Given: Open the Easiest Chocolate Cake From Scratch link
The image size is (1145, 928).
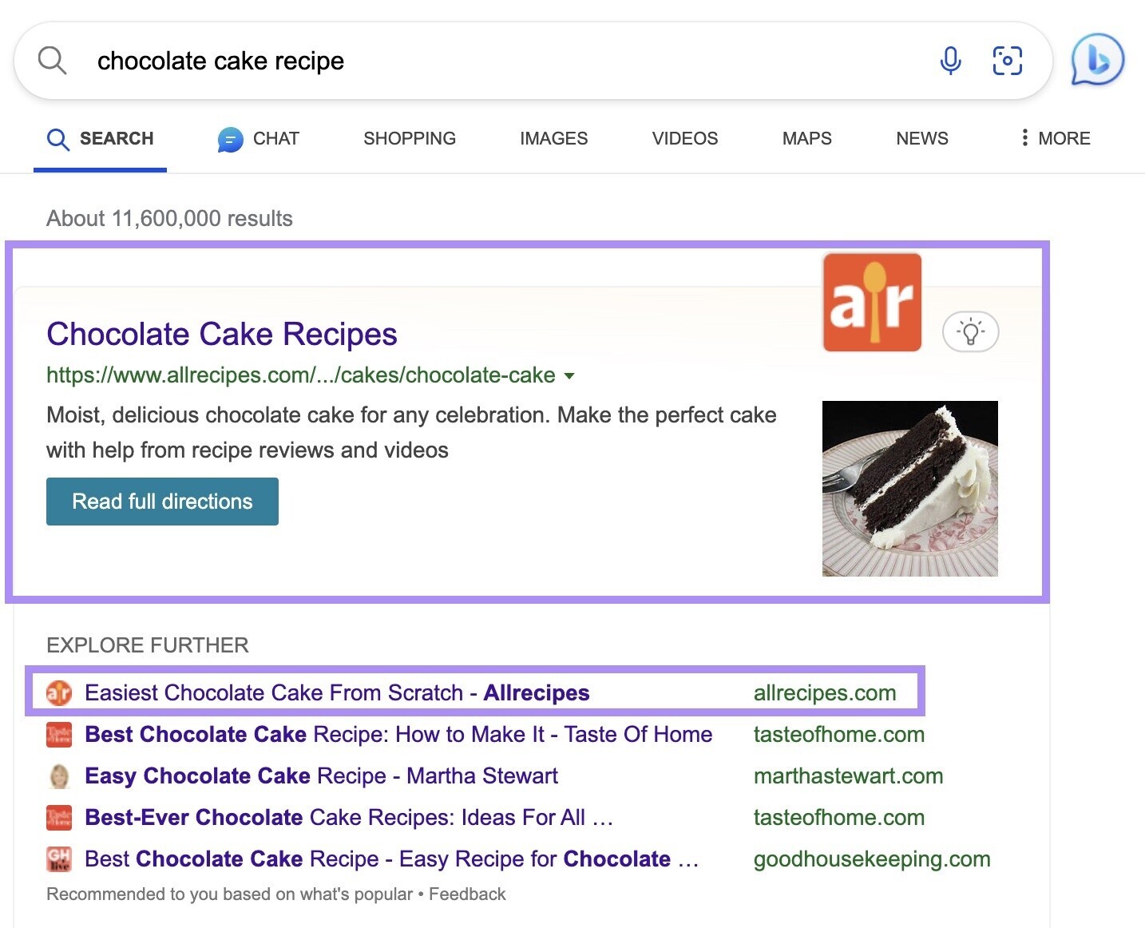Looking at the screenshot, I should point(335,692).
